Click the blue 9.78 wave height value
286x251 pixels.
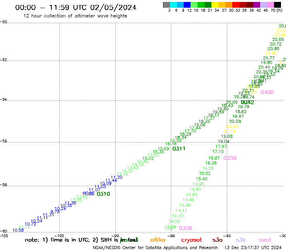click(x=55, y=212)
